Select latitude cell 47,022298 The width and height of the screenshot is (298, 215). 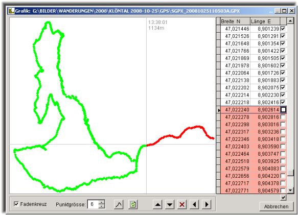(x=235, y=125)
